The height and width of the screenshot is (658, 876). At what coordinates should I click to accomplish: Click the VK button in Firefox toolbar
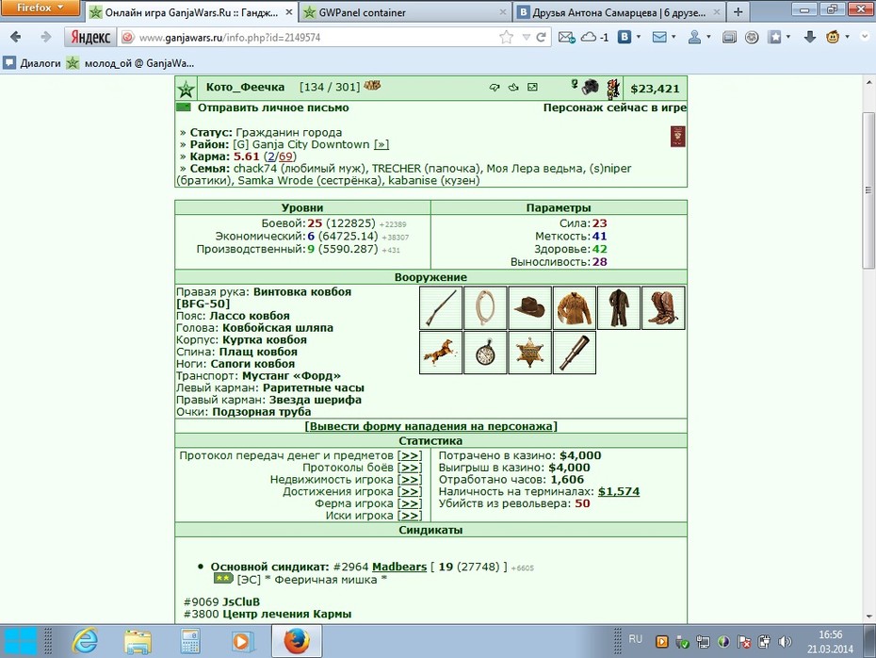point(625,37)
